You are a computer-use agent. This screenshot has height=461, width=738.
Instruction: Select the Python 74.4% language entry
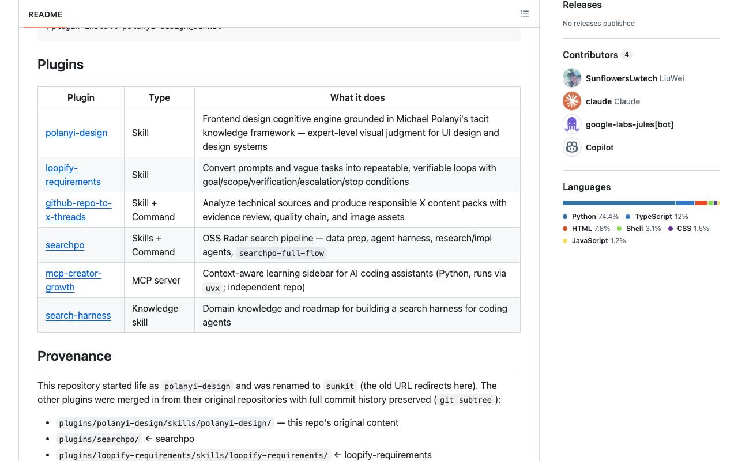point(590,217)
